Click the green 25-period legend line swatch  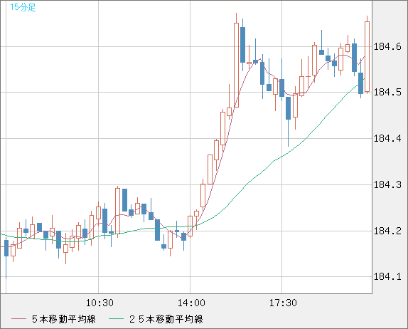(x=116, y=319)
